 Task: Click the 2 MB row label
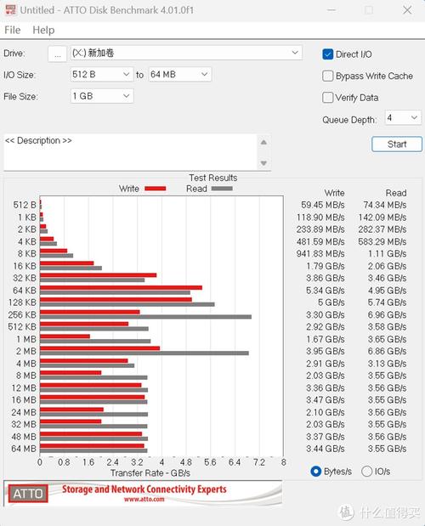point(25,351)
